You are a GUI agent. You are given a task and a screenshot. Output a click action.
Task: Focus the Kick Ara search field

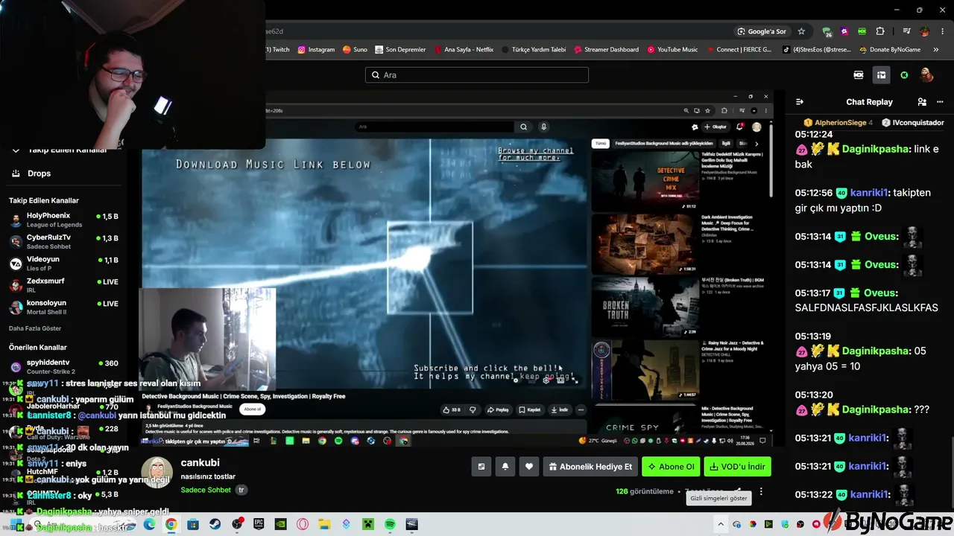point(477,75)
